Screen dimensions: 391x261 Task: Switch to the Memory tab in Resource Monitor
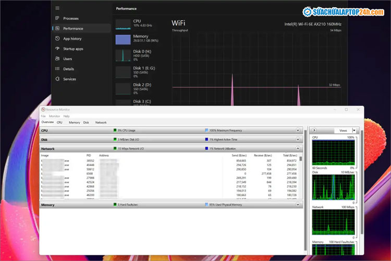point(75,122)
